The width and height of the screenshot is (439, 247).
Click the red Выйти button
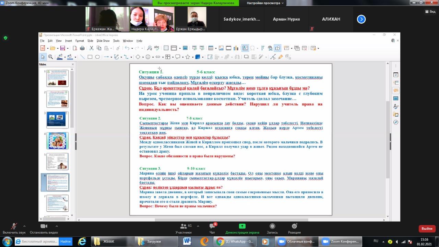coord(427,228)
